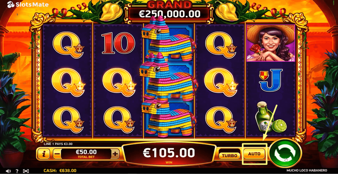Screen dimensions: 338x174
Task: Click the red 10 card symbol
Action: [x=118, y=43]
